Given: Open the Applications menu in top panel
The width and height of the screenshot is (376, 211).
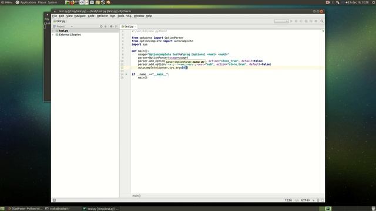Looking at the screenshot, I should click(26, 2).
